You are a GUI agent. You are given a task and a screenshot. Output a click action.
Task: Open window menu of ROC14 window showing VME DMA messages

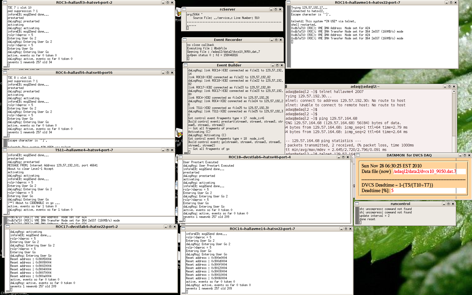[288, 2]
